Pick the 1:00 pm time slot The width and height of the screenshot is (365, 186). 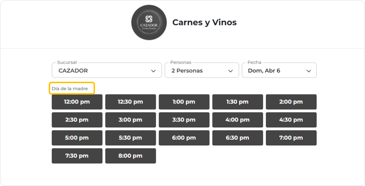click(184, 102)
